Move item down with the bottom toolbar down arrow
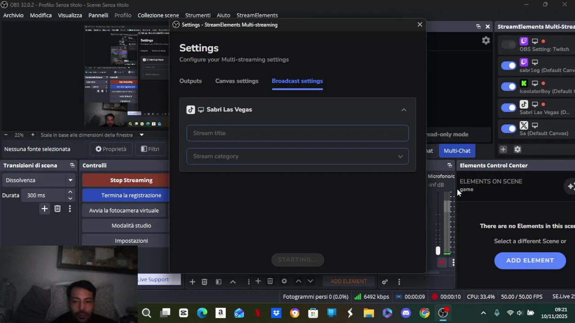The height and width of the screenshot is (323, 575). [310, 281]
